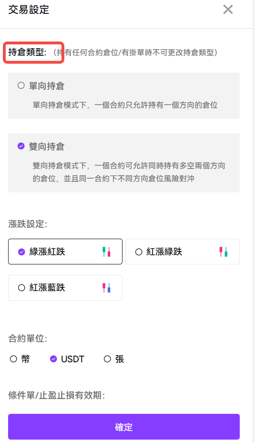Click the 合約單位 section label

point(28,338)
